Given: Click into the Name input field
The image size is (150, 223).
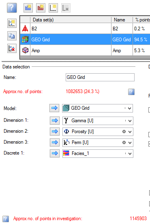Looking at the screenshot, I should click(x=100, y=77).
